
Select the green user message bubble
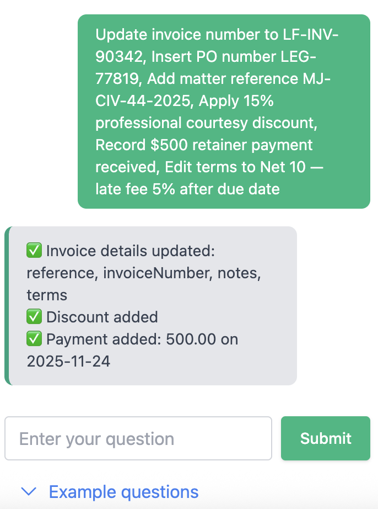coord(223,110)
